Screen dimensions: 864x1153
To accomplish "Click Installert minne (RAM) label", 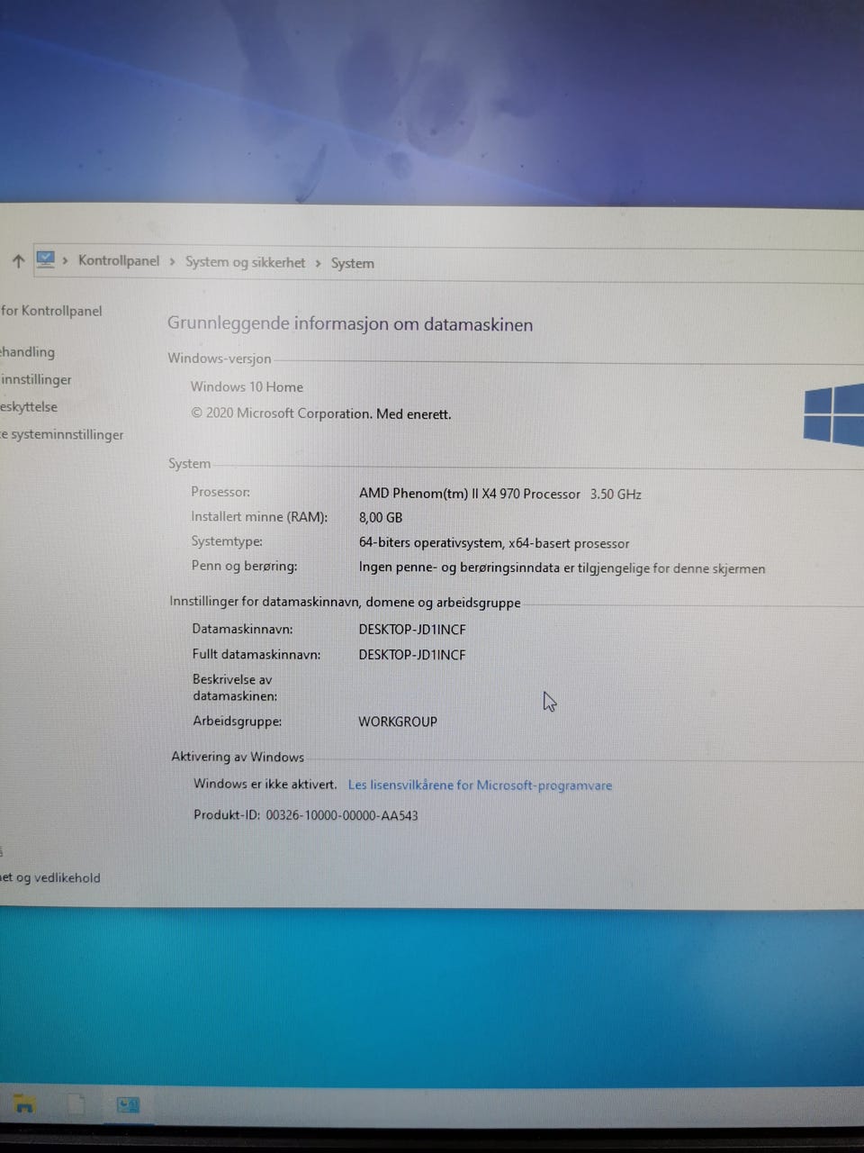I will [259, 517].
